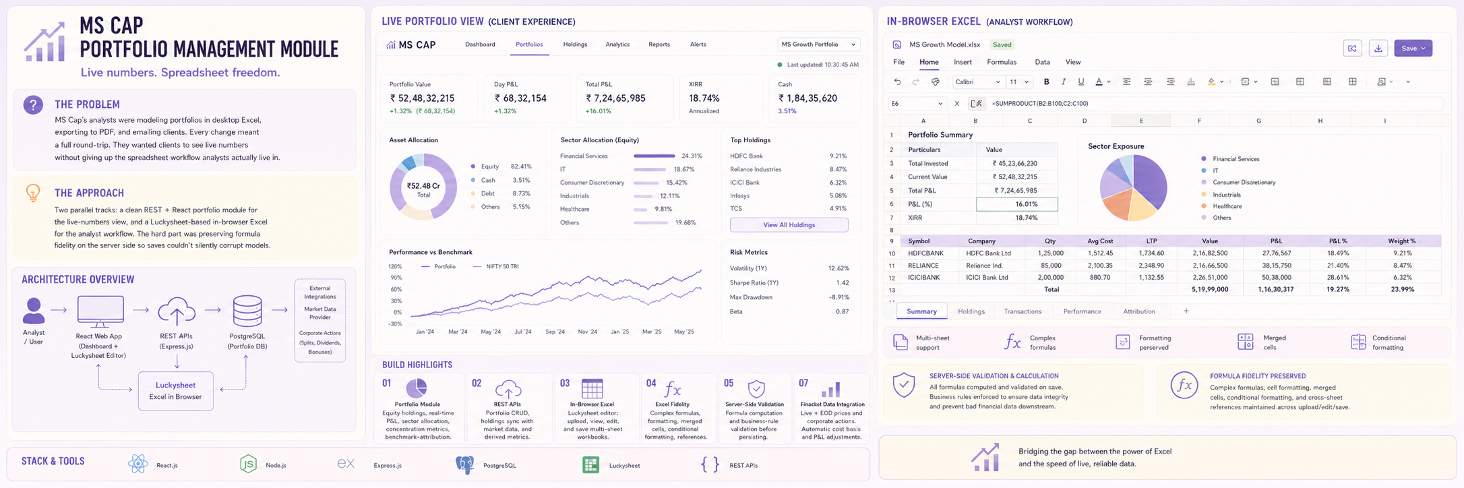Click the View All Holdings button
This screenshot has height=488, width=1464.
789,225
